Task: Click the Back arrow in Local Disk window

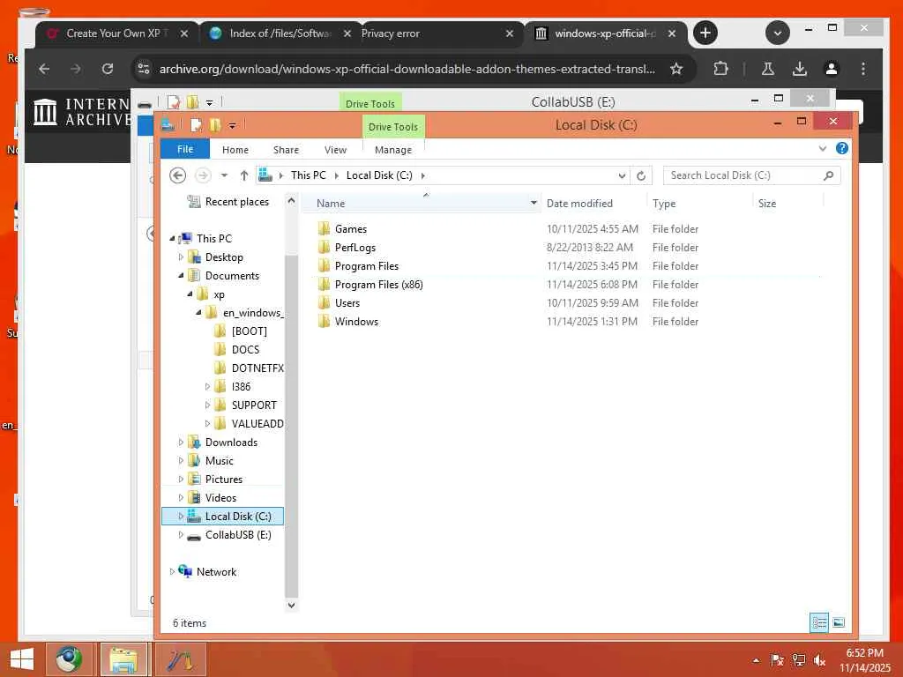Action: (177, 175)
